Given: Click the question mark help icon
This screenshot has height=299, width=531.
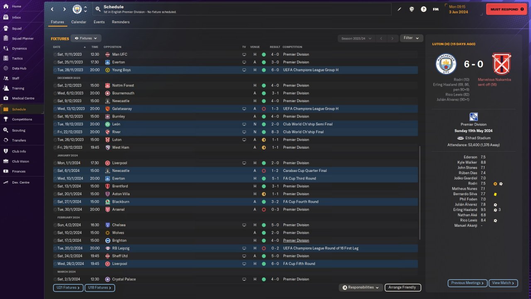Looking at the screenshot, I should [x=424, y=9].
